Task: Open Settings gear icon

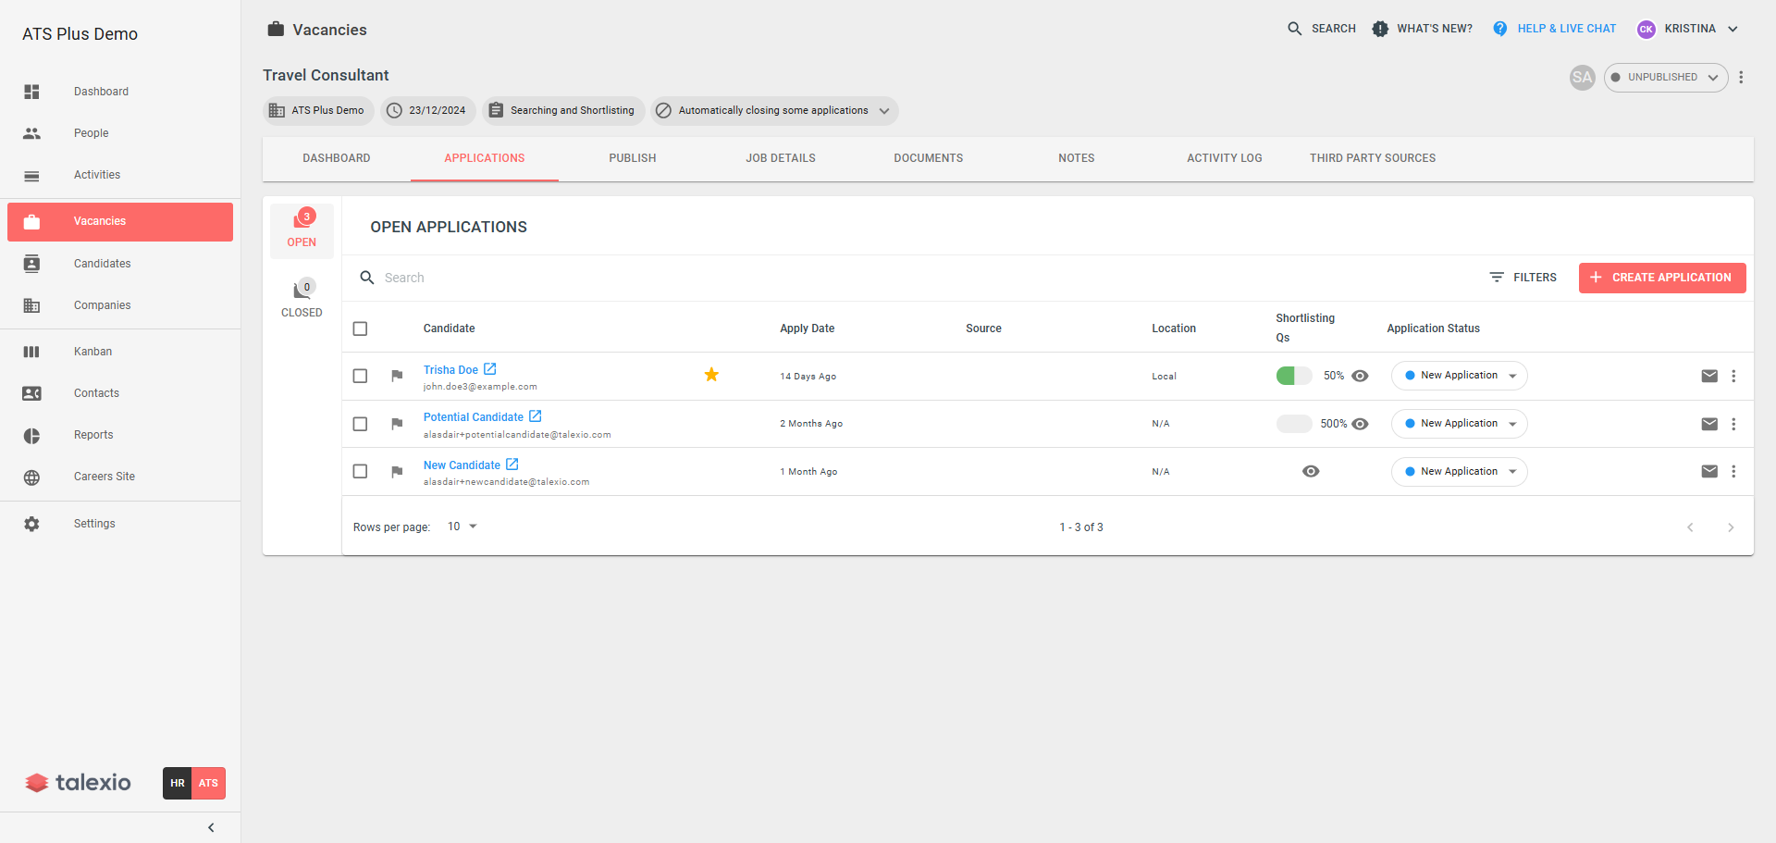Action: [x=31, y=524]
